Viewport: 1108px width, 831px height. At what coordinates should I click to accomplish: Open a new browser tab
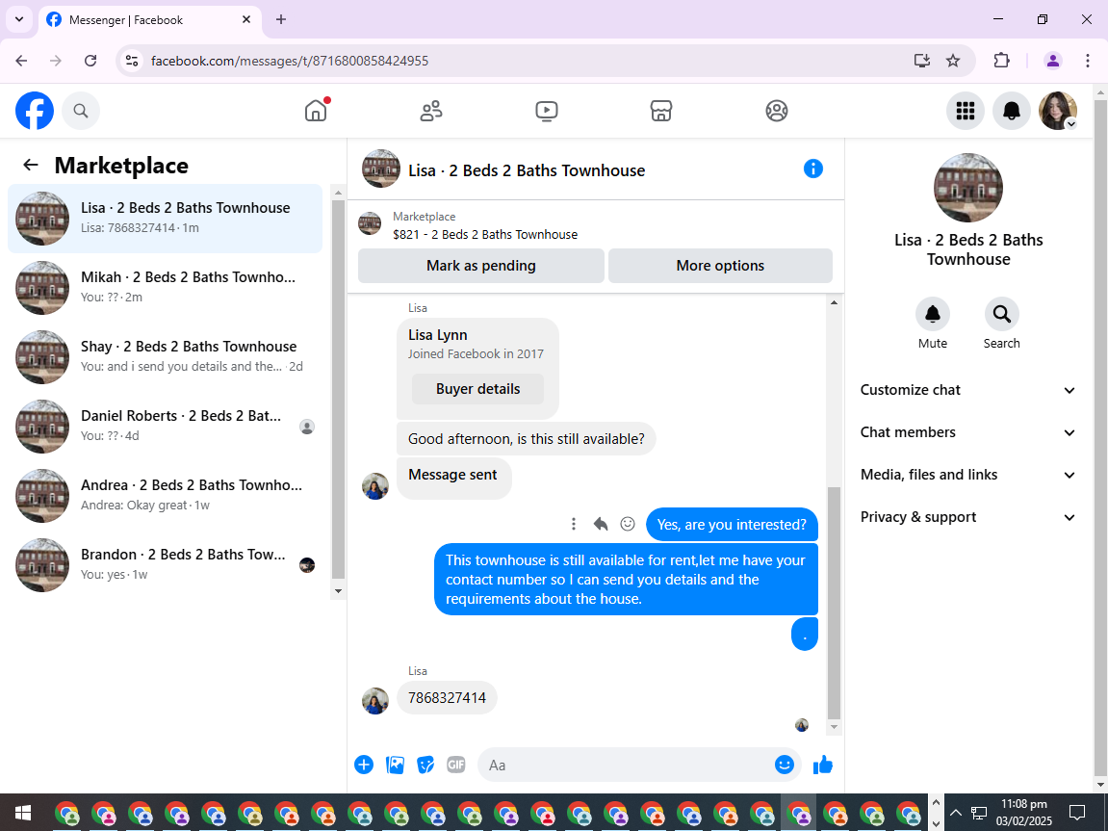[281, 19]
